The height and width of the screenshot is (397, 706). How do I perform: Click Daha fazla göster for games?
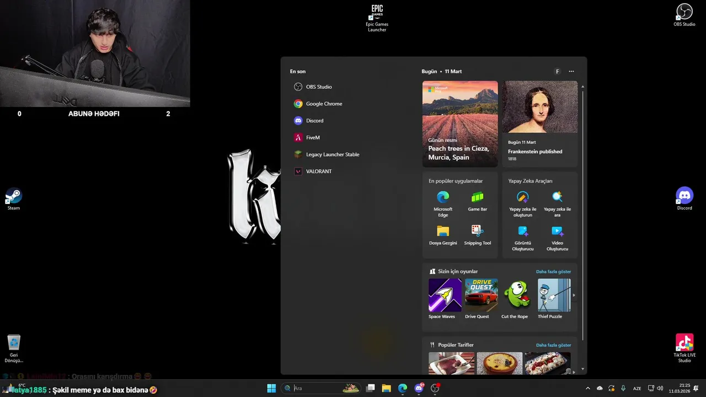[553, 271]
